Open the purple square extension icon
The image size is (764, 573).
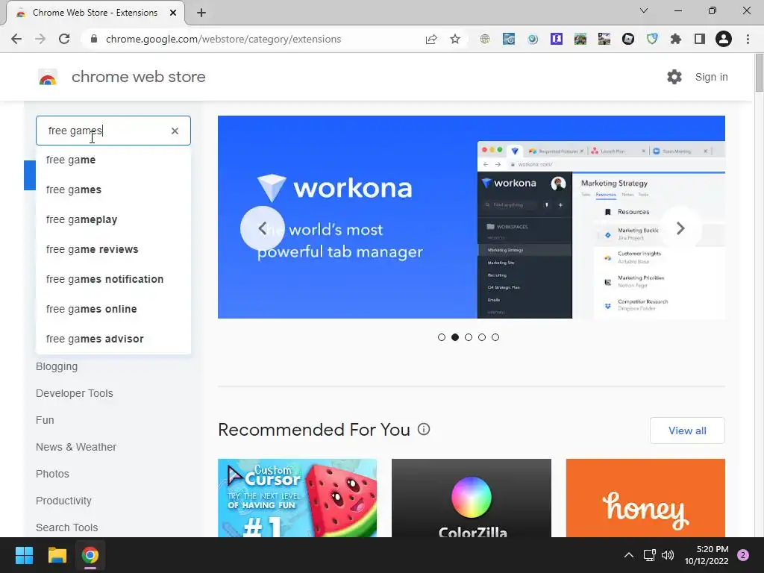pos(557,39)
